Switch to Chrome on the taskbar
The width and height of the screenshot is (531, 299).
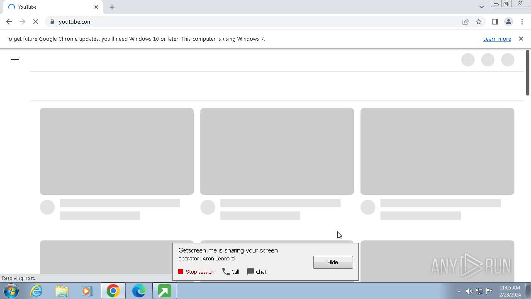[x=113, y=291]
